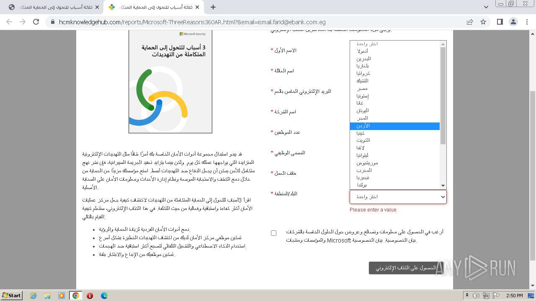Select البحرين from the country list

pyautogui.click(x=395, y=59)
